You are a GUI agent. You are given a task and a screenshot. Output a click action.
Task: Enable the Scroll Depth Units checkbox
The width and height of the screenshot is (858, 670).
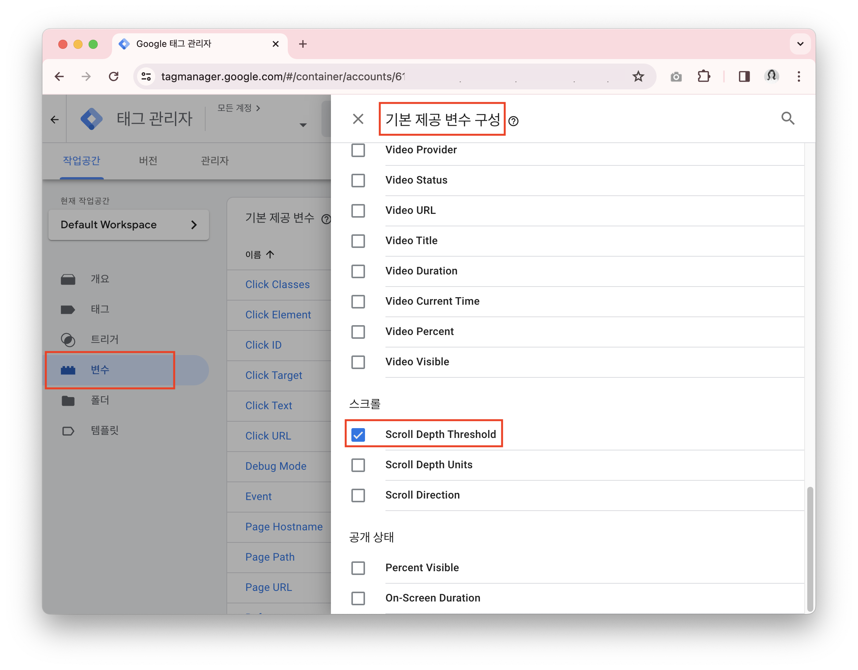(358, 465)
